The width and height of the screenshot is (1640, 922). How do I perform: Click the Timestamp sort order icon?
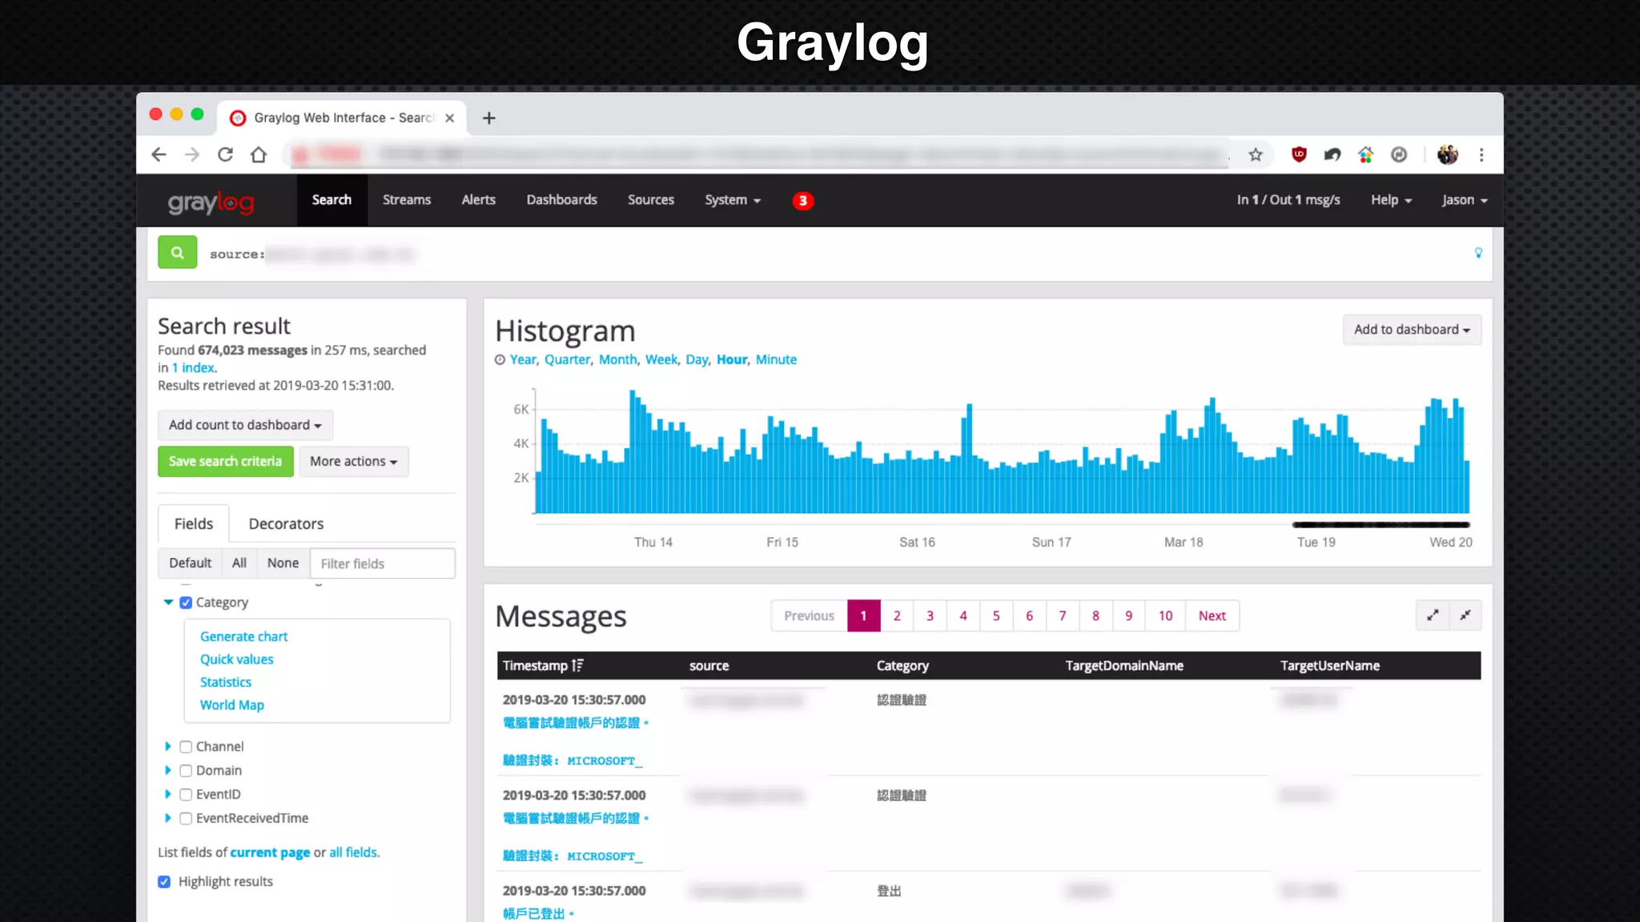point(577,666)
